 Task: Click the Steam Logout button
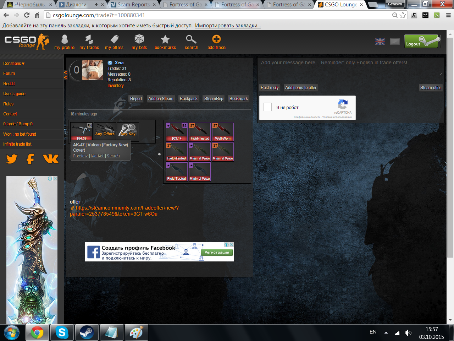422,41
